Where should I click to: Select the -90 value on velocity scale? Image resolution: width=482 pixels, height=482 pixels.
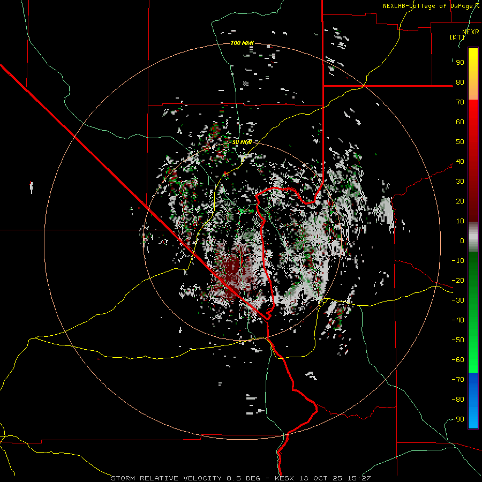coord(458,419)
